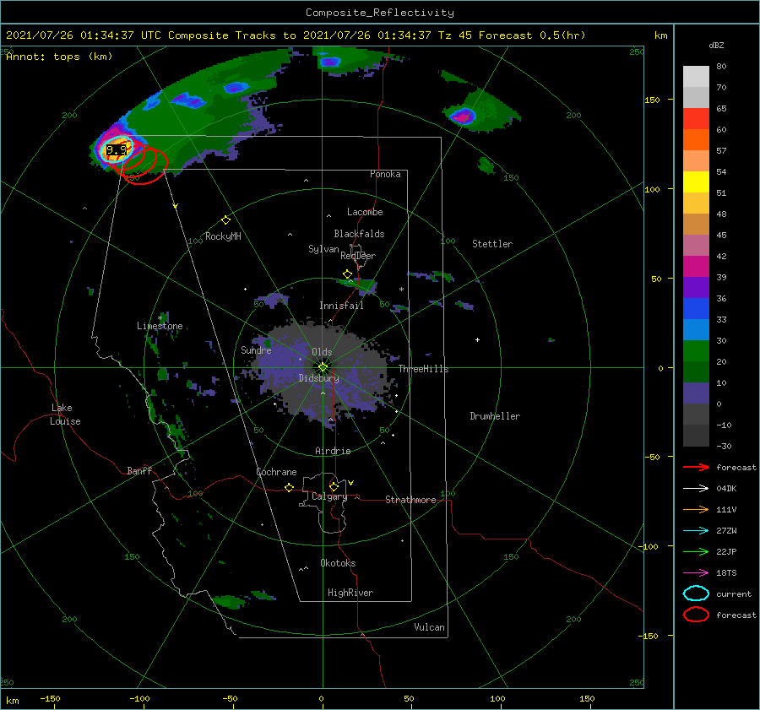Click the HighRiver label
Viewport: 760px width, 710px height.
point(350,593)
